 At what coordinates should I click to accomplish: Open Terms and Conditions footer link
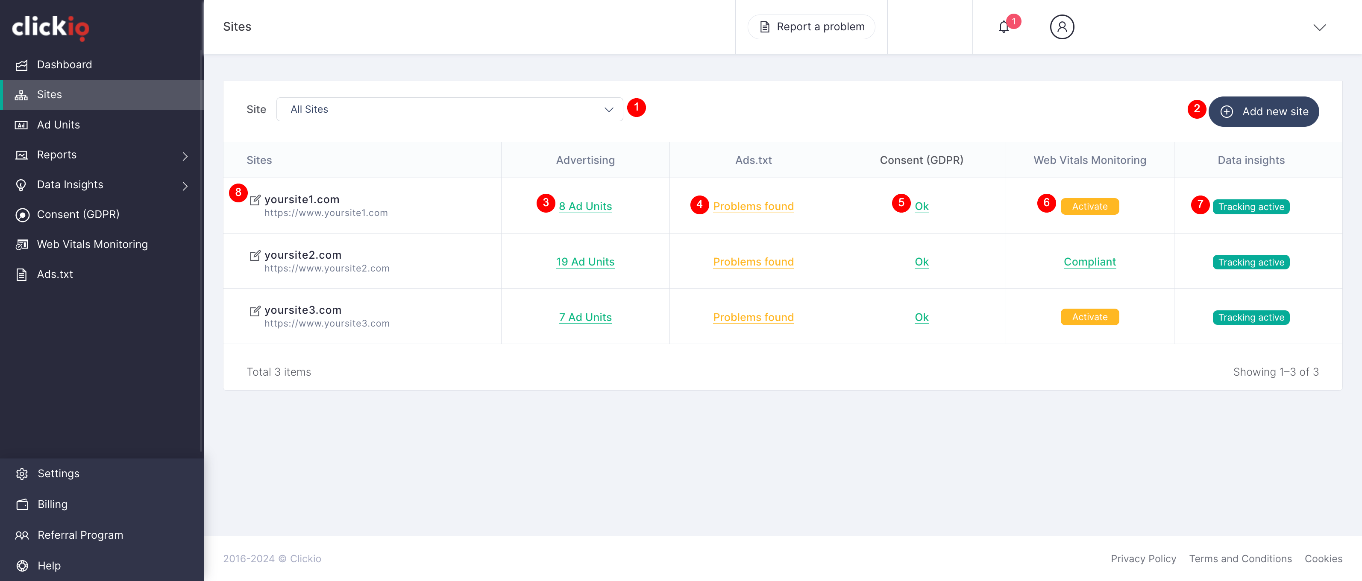click(1240, 559)
